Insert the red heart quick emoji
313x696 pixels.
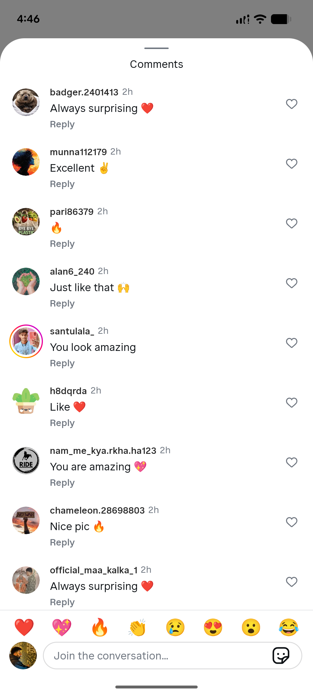point(24,627)
